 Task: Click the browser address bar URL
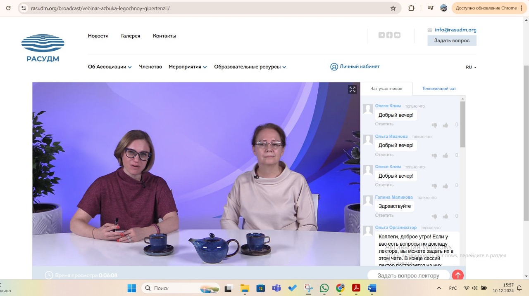tap(100, 8)
